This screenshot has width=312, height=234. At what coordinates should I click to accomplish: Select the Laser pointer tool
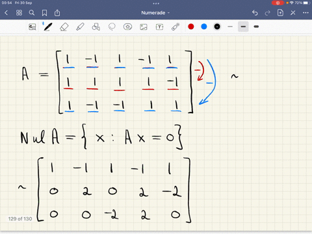pos(175,27)
